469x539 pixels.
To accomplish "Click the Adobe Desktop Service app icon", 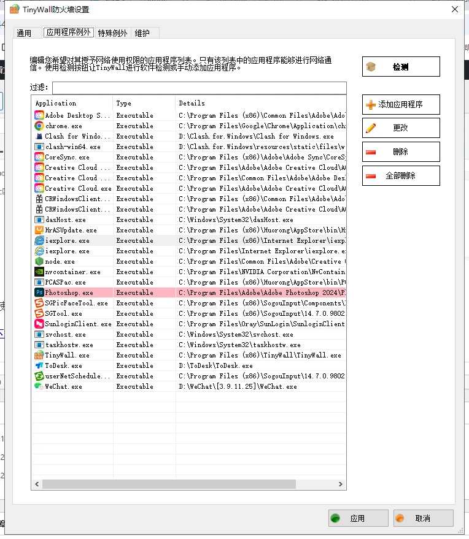I will pyautogui.click(x=39, y=115).
